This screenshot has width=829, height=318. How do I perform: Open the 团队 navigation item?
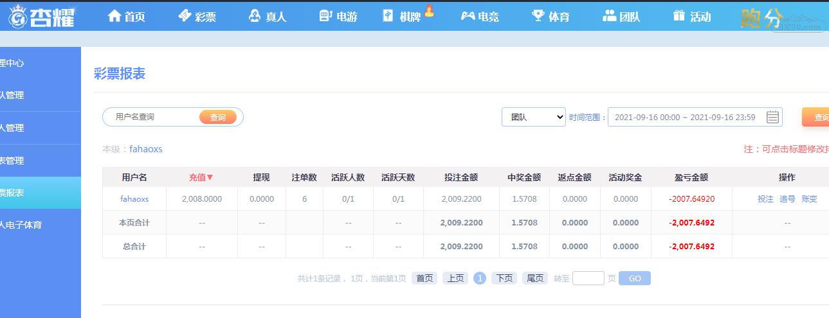pos(630,17)
